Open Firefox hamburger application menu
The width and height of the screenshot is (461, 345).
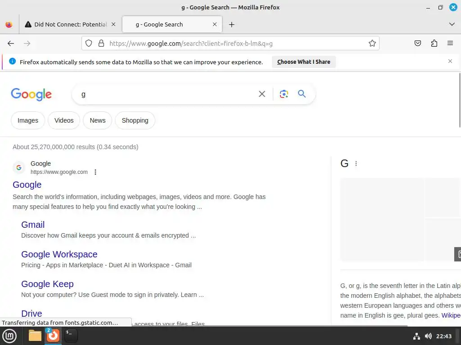click(450, 44)
